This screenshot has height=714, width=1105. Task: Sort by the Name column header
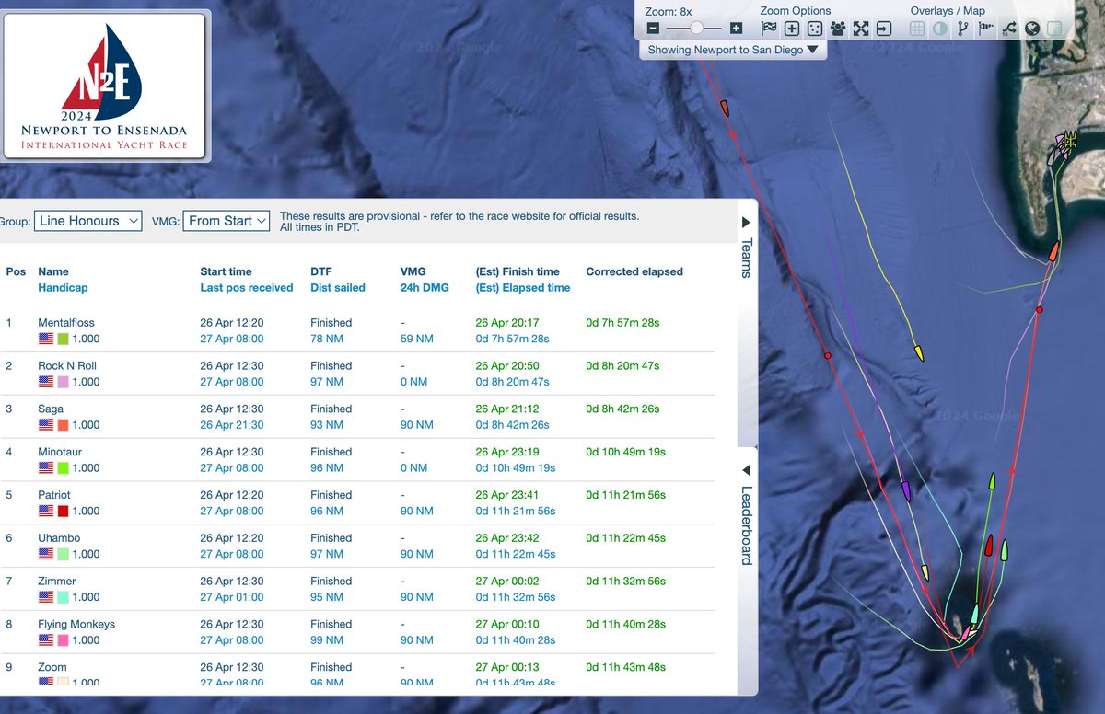coord(53,271)
